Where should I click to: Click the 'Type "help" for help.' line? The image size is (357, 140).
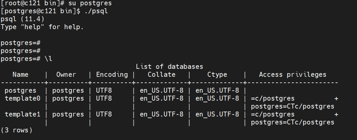(x=42, y=27)
